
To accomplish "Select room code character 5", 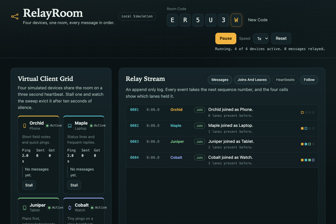I will pos(198,20).
